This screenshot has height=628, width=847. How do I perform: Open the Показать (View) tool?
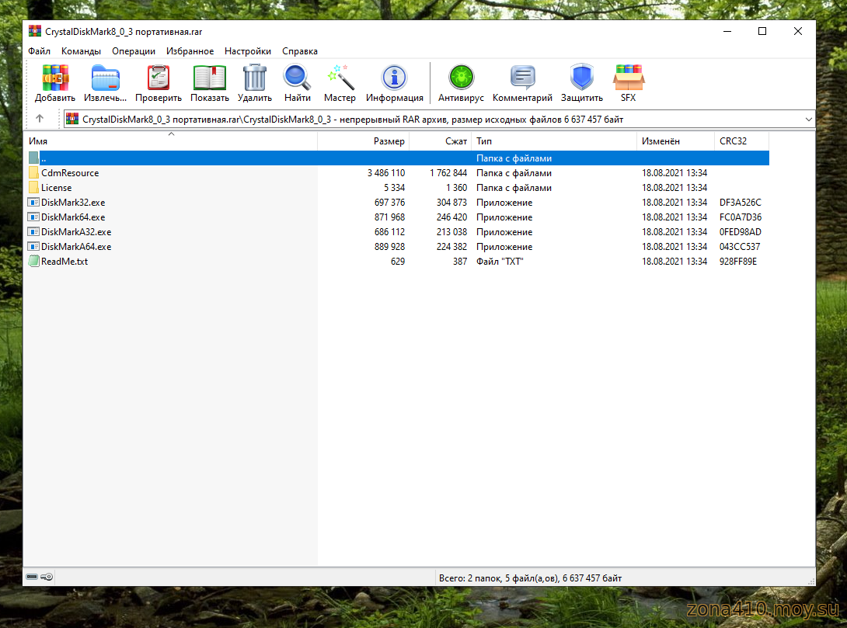(x=210, y=78)
